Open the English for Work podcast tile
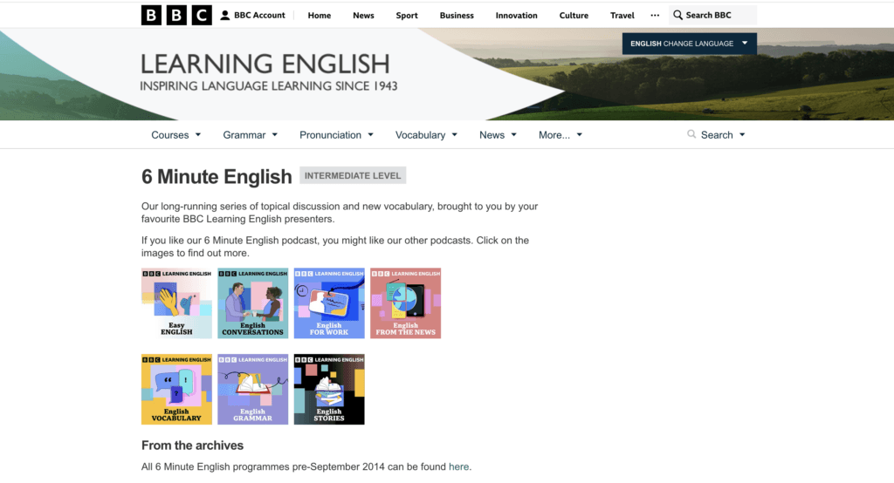894x483 pixels. 329,303
